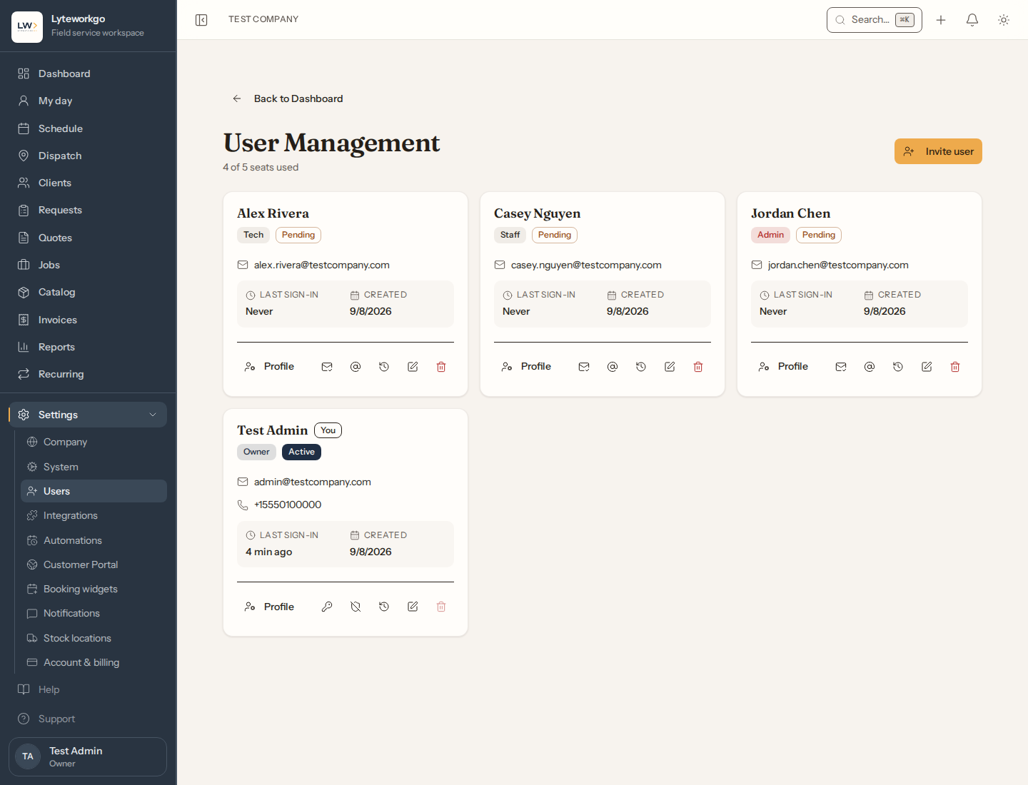Collapse the sidebar panel toggle icon
The width and height of the screenshot is (1028, 785).
click(x=201, y=20)
